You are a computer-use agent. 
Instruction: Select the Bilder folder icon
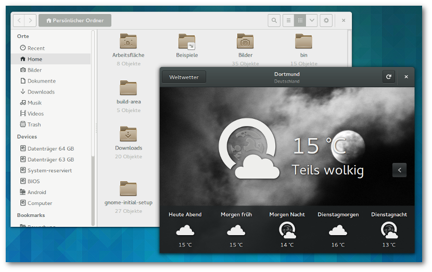tap(245, 41)
